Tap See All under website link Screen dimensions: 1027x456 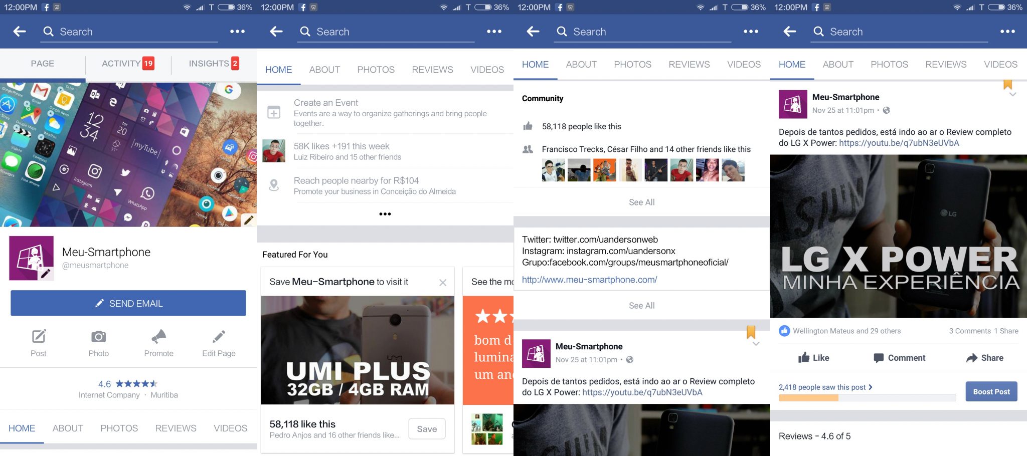(x=642, y=306)
